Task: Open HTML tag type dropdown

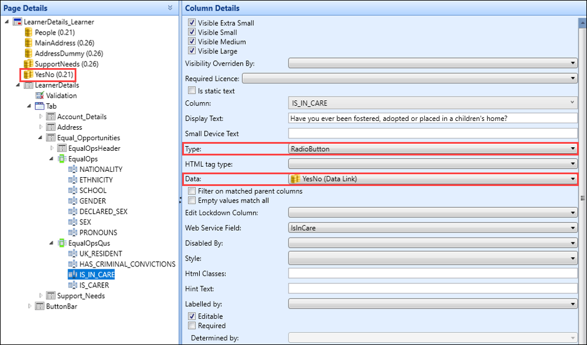Action: (433, 164)
